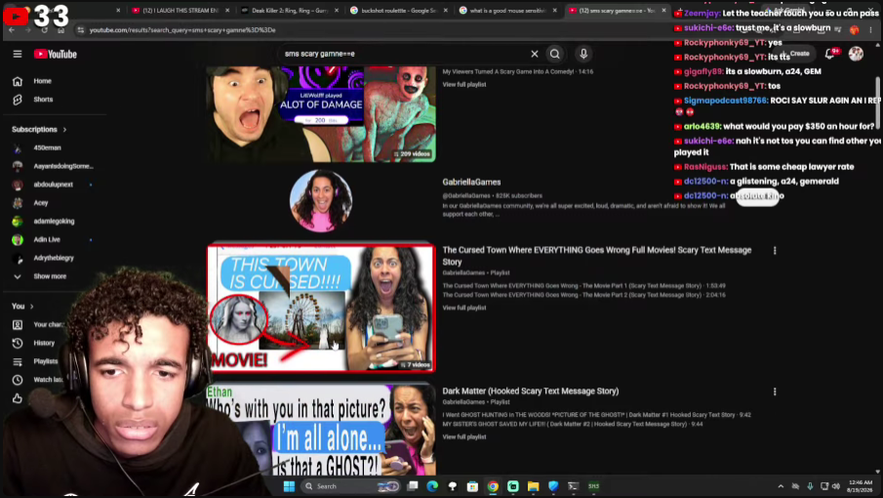Open the 450eman subscription
Image resolution: width=883 pixels, height=498 pixels.
coord(47,148)
